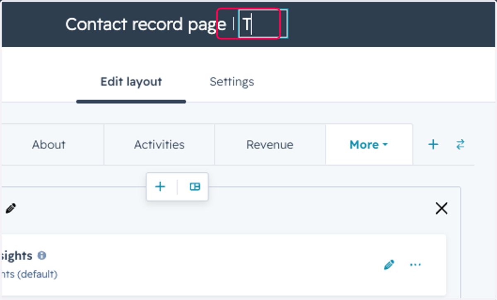Click the Contact record page title
Image resolution: width=497 pixels, height=300 pixels.
click(146, 24)
